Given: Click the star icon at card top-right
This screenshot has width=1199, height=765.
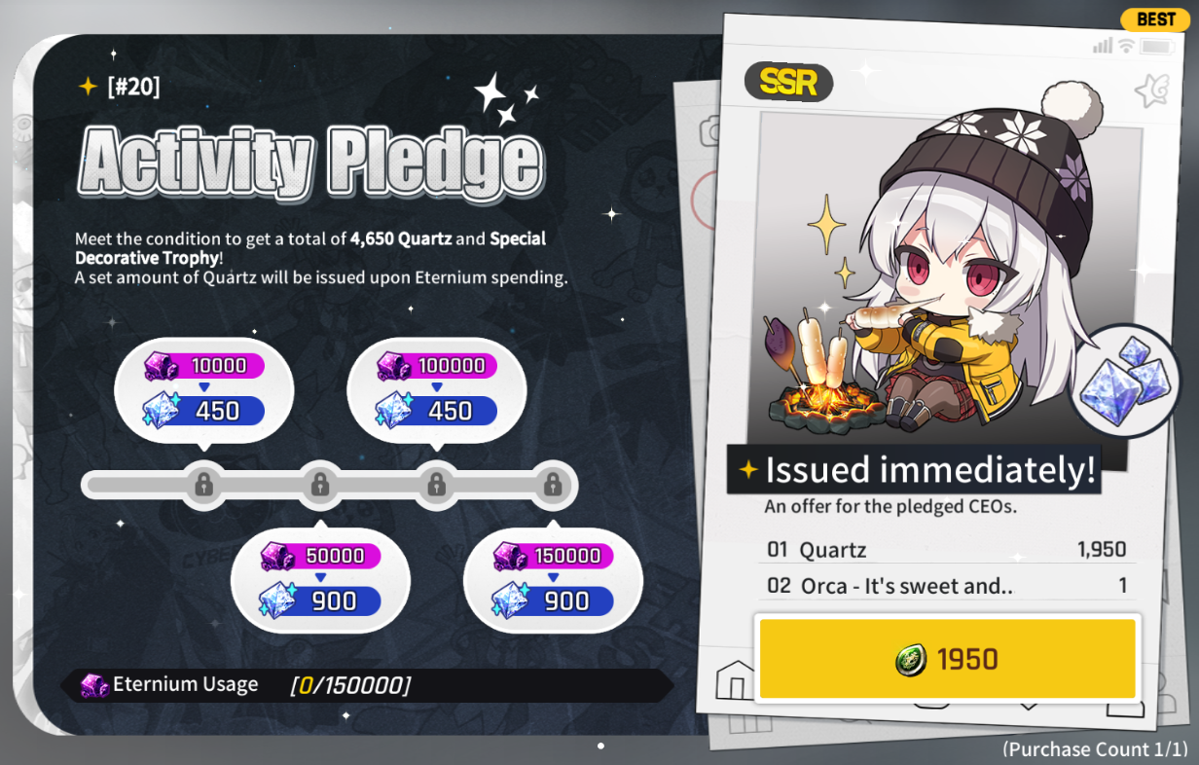Looking at the screenshot, I should 1152,91.
